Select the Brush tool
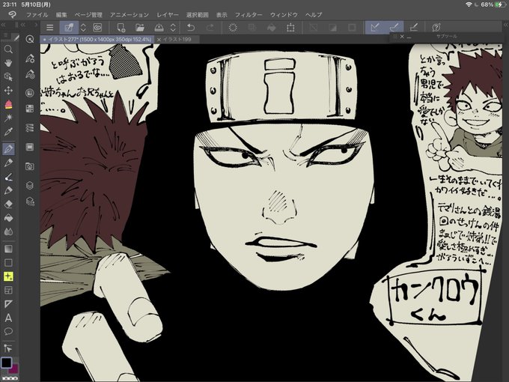Image resolution: width=509 pixels, height=382 pixels. 8,177
